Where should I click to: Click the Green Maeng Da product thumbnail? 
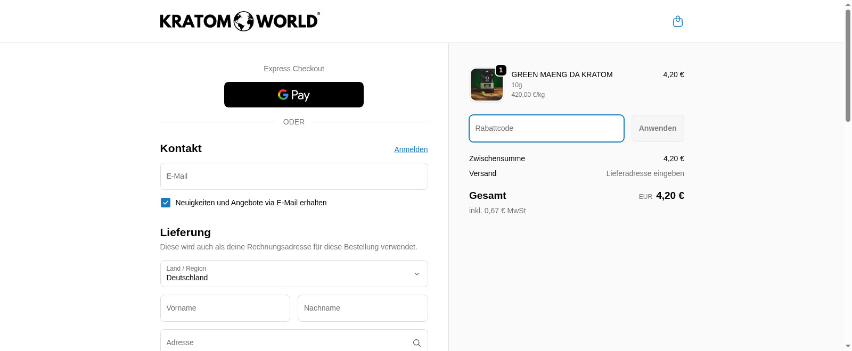[x=487, y=85]
